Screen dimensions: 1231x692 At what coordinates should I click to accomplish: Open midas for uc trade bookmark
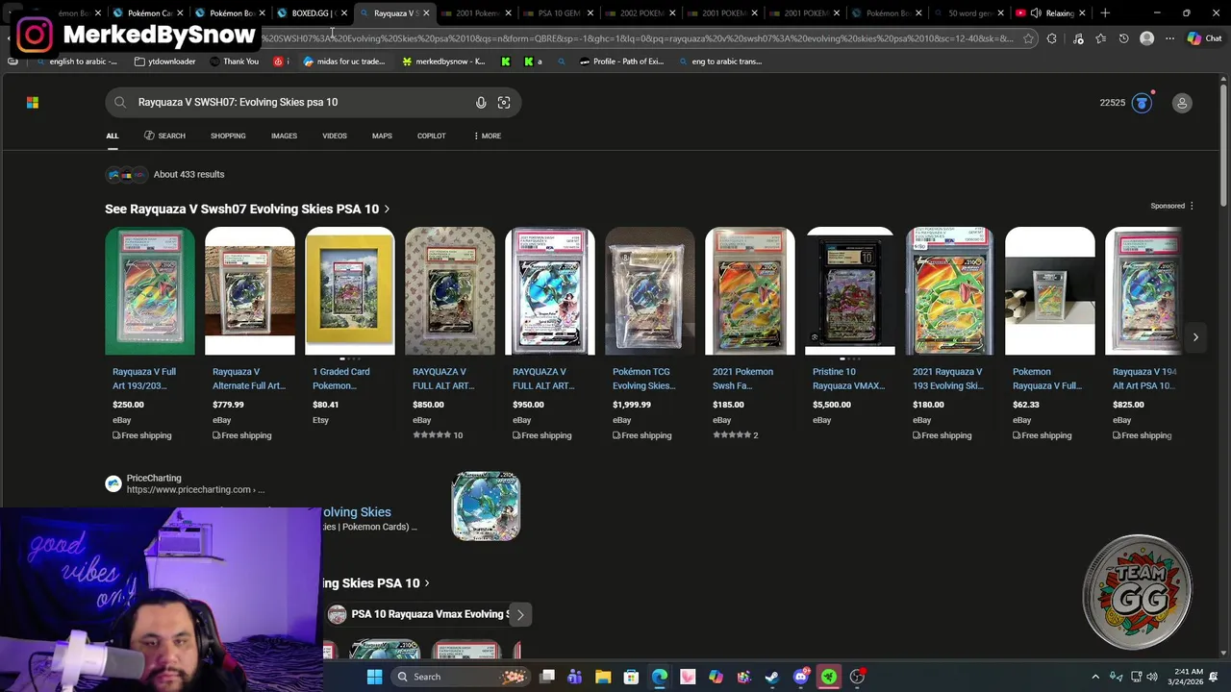(x=344, y=62)
